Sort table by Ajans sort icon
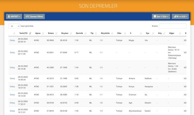Image resolution: width=194 pixels, height=115 pixels. click(43, 33)
